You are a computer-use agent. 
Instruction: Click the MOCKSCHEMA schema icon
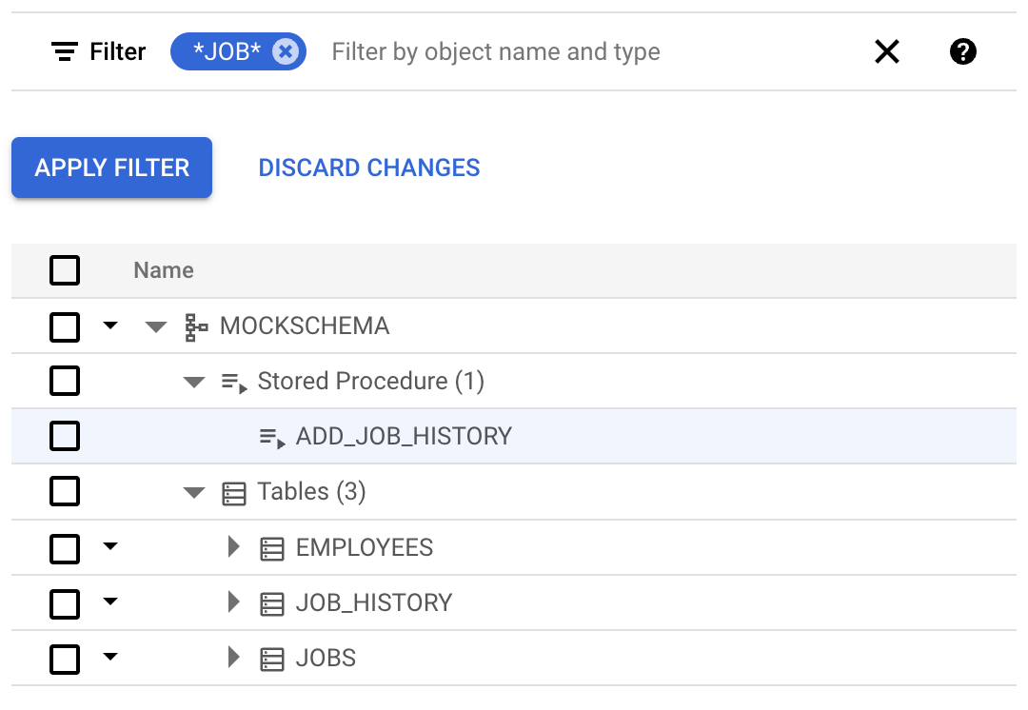click(x=195, y=325)
